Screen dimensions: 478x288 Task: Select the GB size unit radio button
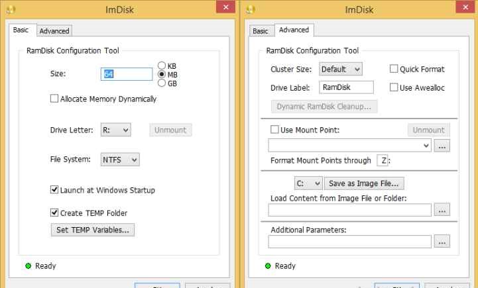[x=161, y=83]
